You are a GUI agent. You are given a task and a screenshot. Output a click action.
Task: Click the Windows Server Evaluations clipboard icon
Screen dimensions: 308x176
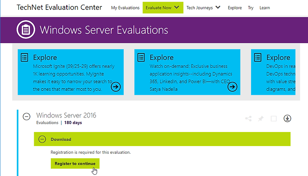click(26, 29)
